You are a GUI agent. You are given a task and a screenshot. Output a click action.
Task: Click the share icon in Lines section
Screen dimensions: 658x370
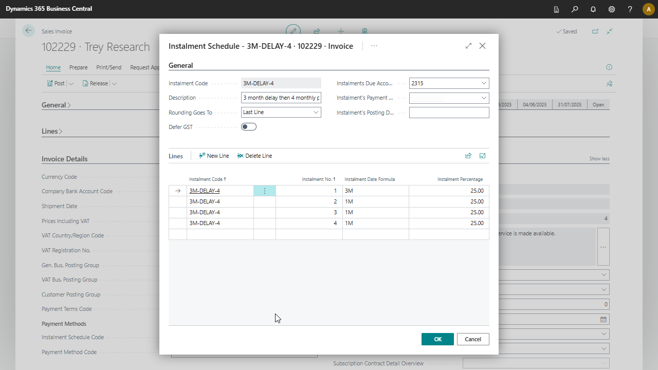(468, 156)
